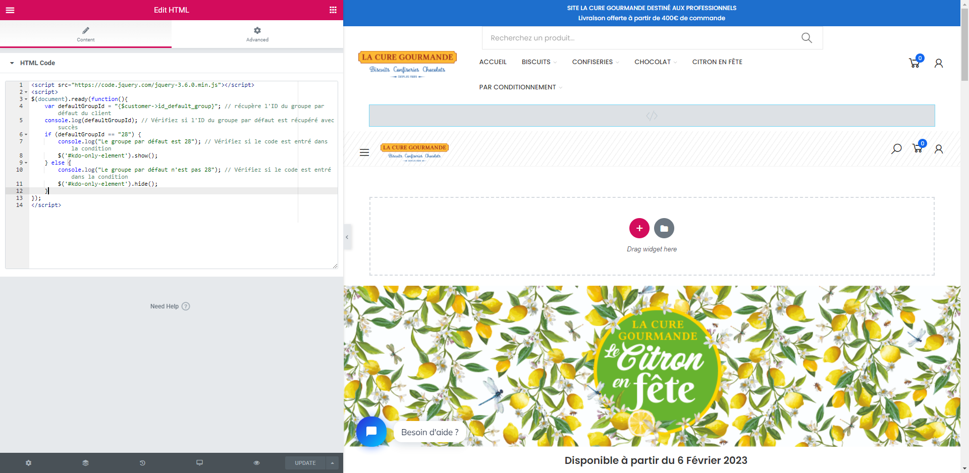The image size is (969, 473).
Task: Add new section with plus button
Action: click(639, 228)
